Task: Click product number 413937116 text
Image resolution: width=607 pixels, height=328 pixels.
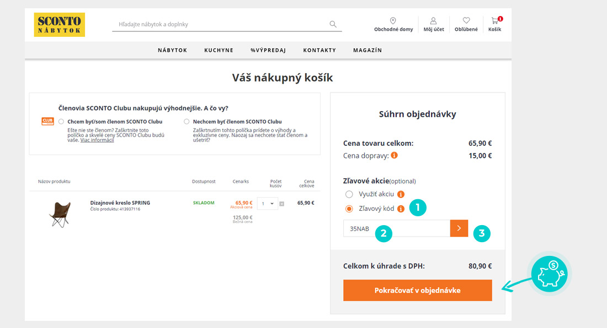Action: tap(115, 209)
